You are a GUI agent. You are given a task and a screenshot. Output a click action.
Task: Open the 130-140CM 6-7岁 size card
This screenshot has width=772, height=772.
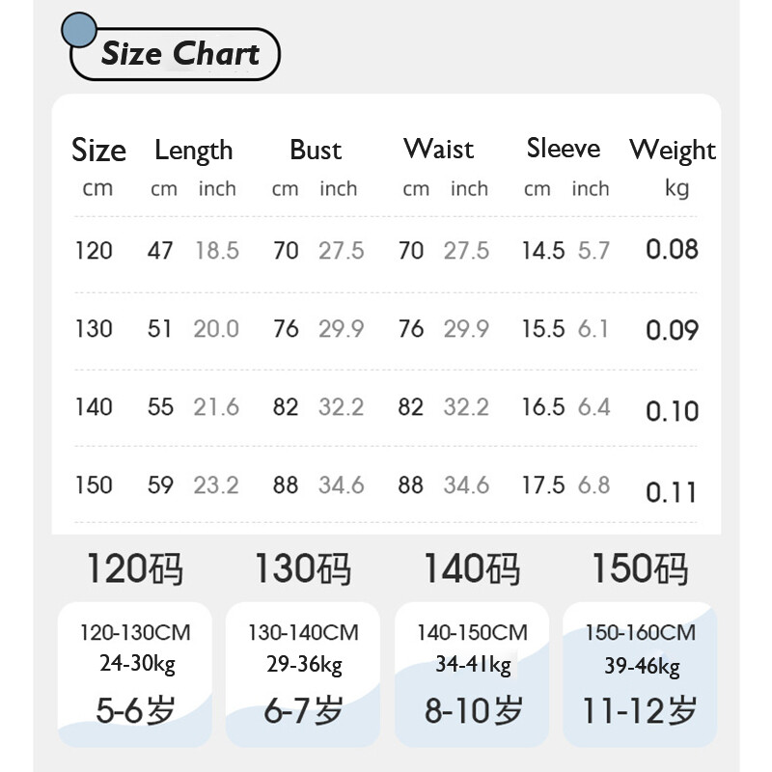303,674
